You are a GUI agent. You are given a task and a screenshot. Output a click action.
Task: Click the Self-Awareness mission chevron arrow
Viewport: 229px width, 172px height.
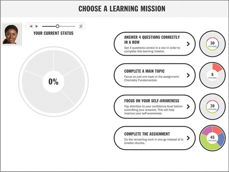point(188,107)
